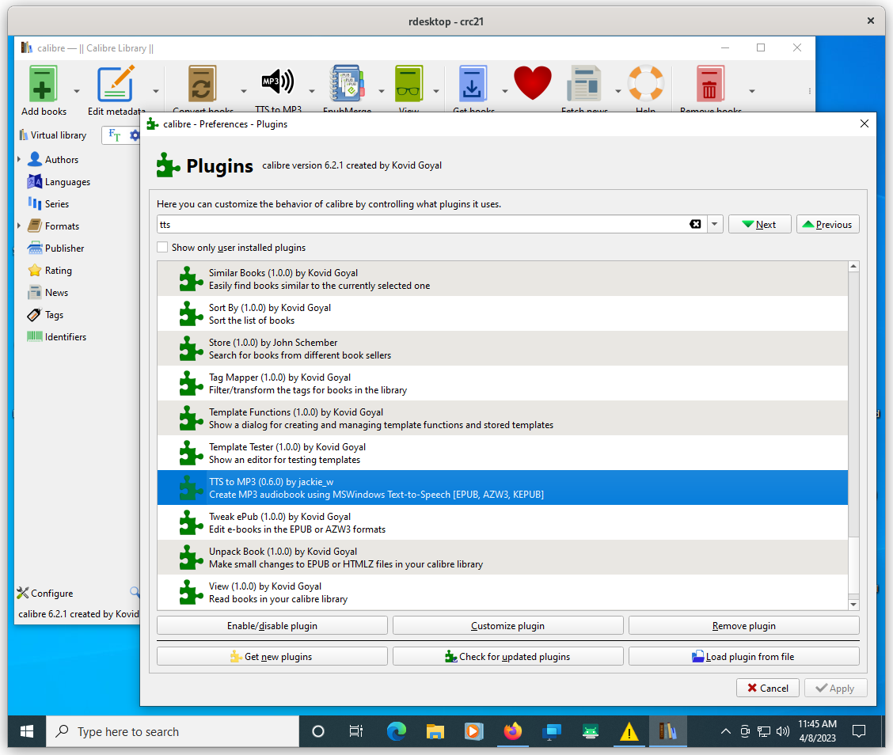Click the plugin search input field
893x755 pixels.
click(420, 225)
